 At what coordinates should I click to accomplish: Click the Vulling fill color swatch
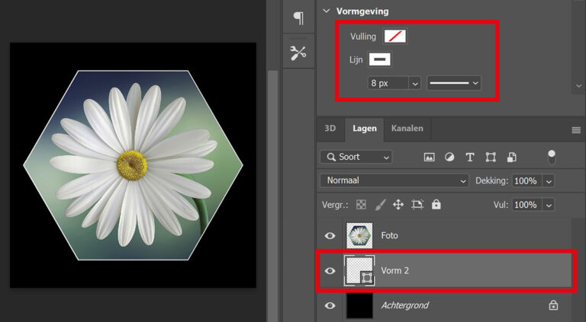point(395,37)
